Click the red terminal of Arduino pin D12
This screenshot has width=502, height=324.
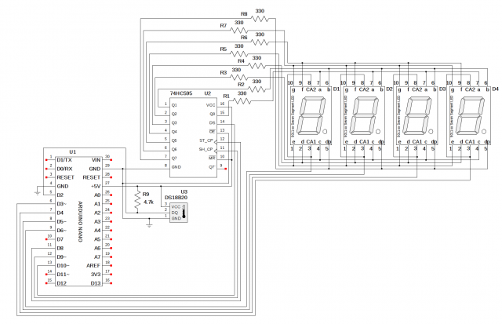point(47,283)
